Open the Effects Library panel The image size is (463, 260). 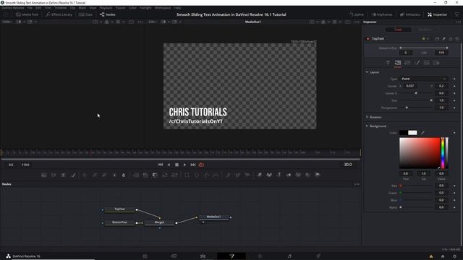click(x=59, y=14)
